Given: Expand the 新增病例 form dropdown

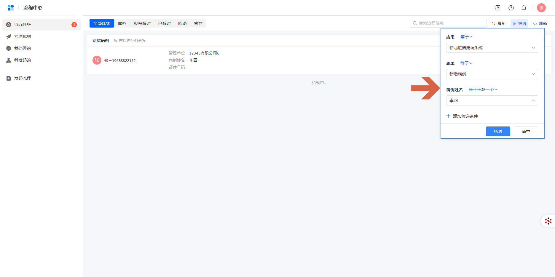Looking at the screenshot, I should [x=492, y=74].
